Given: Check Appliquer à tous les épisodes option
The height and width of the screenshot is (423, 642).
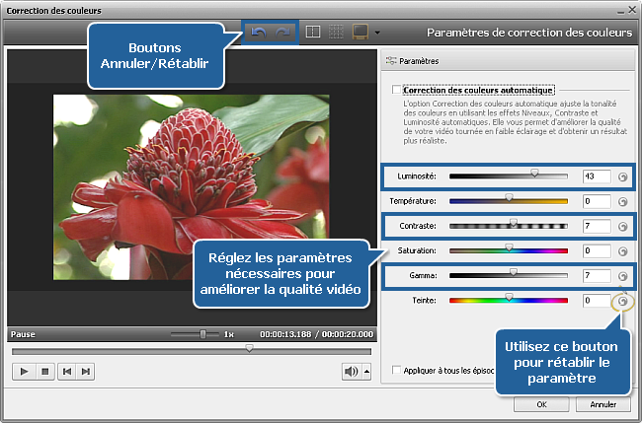Looking at the screenshot, I should pos(396,371).
